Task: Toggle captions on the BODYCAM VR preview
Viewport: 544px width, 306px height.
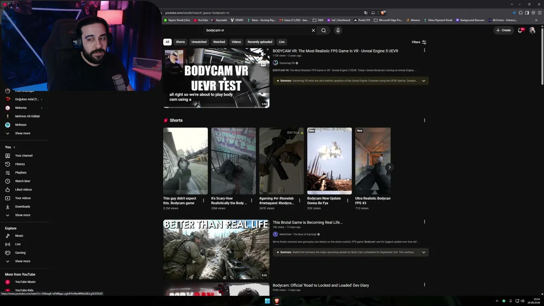Action: click(x=263, y=65)
